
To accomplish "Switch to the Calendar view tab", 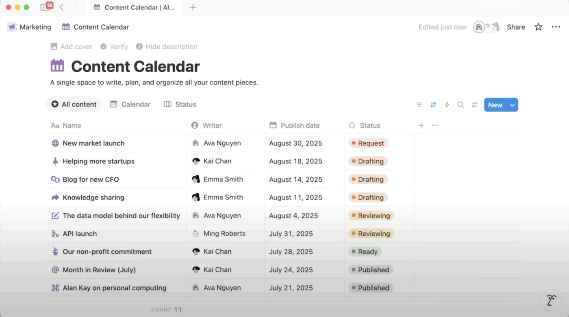I will [130, 104].
